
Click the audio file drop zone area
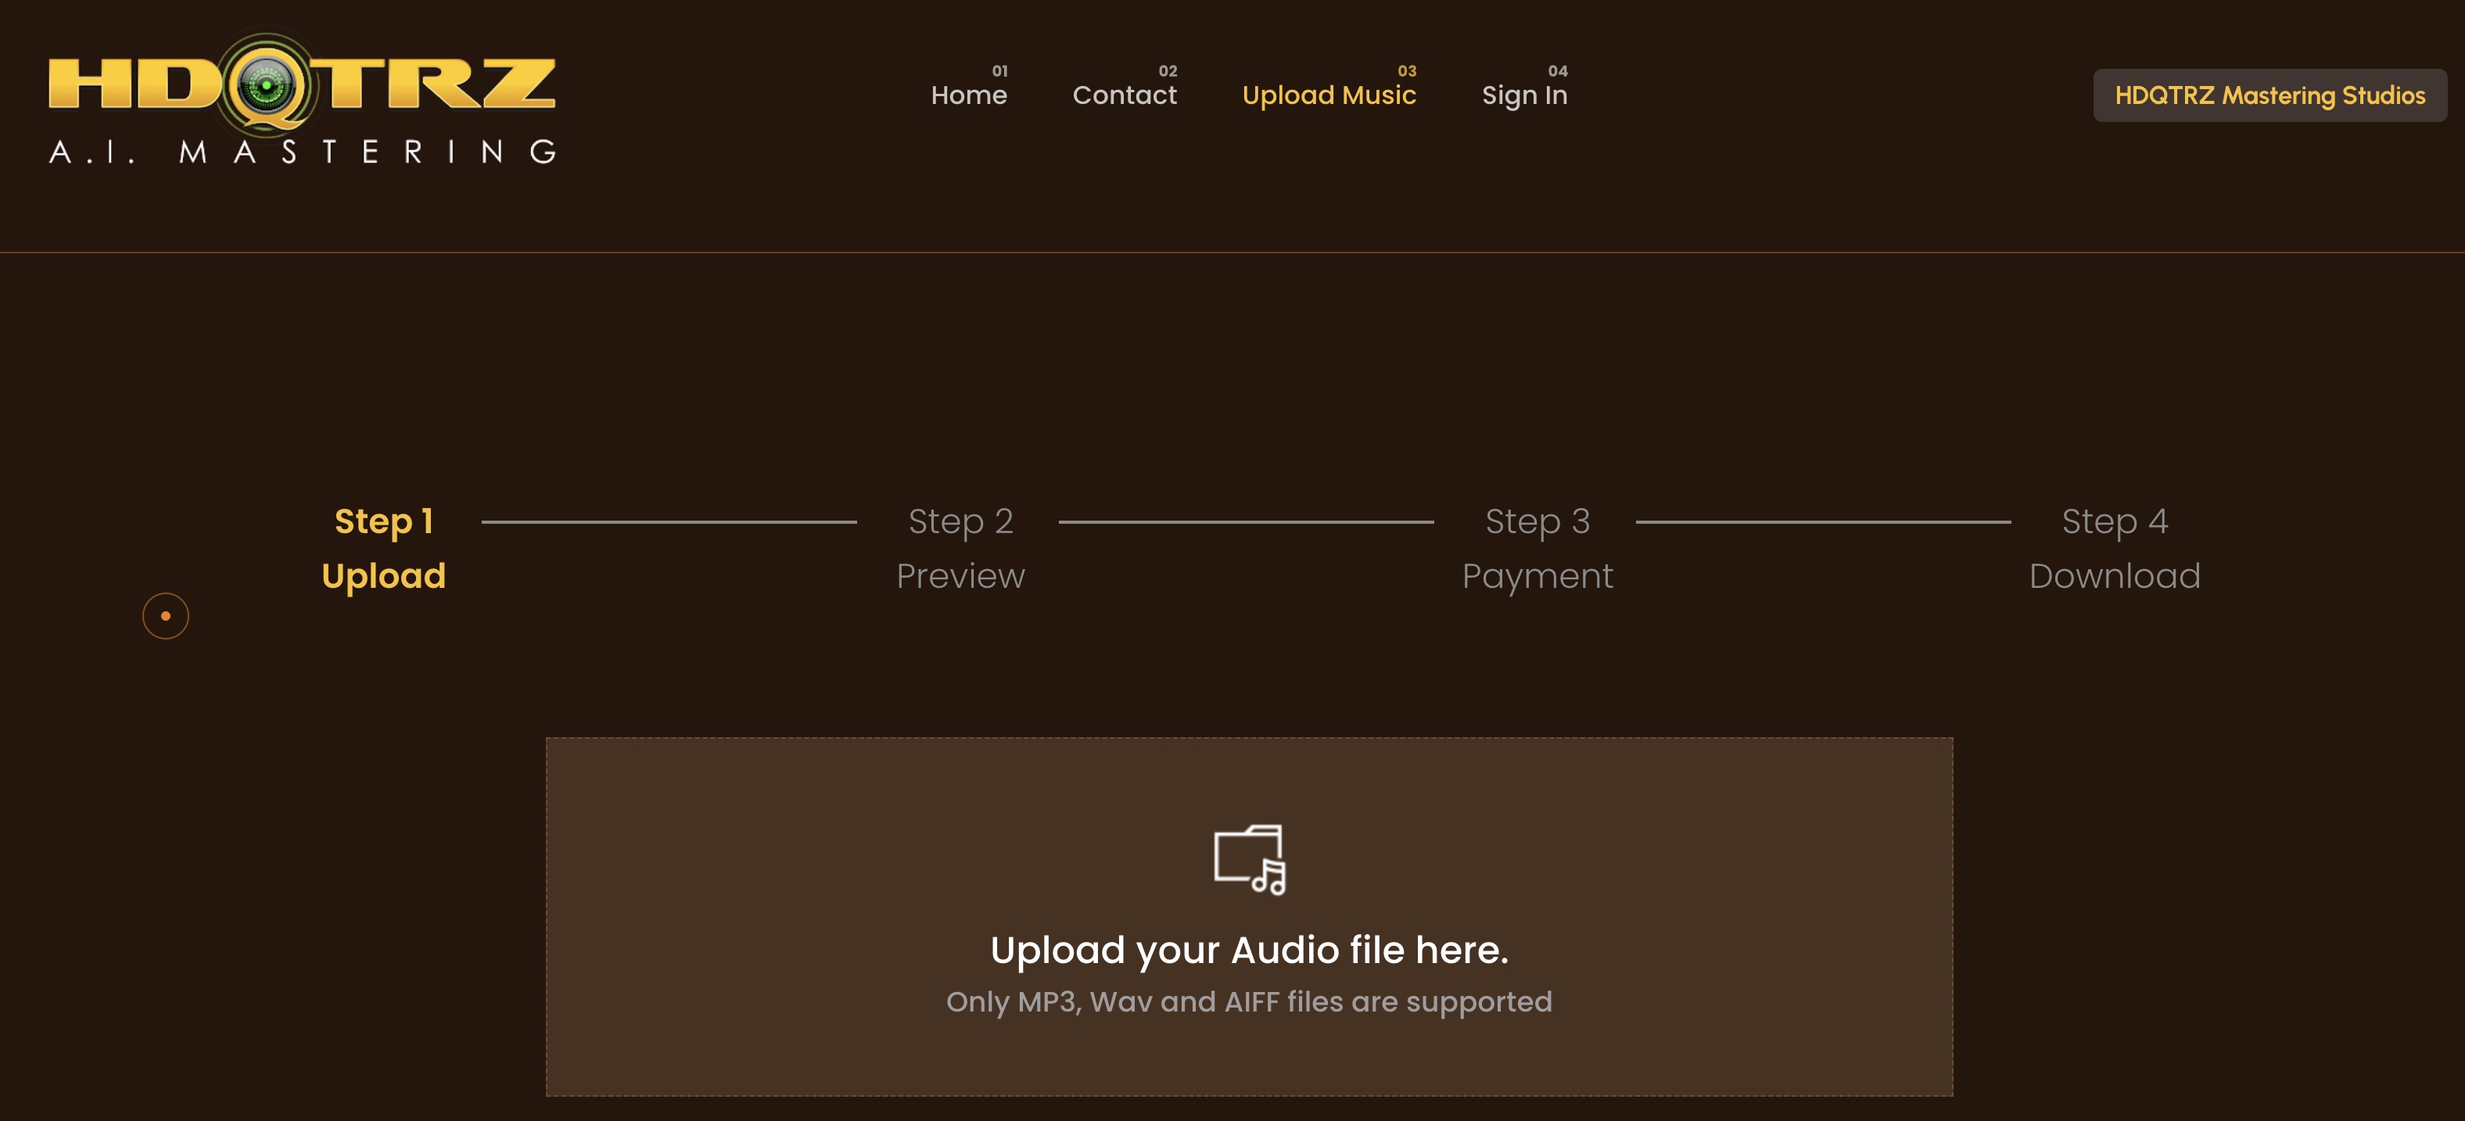[1249, 916]
